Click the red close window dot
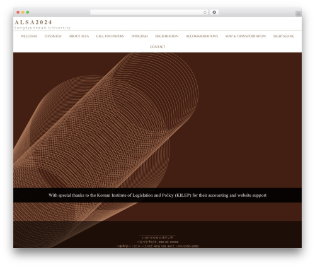 18,12
